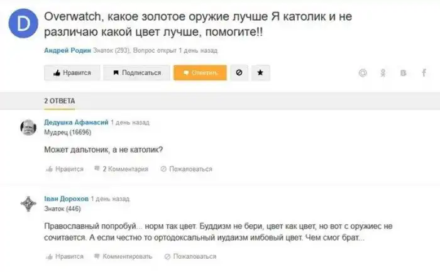Image resolution: width=440 pixels, height=272 pixels.
Task: Share to Одноклассники icon
Action: tap(383, 73)
